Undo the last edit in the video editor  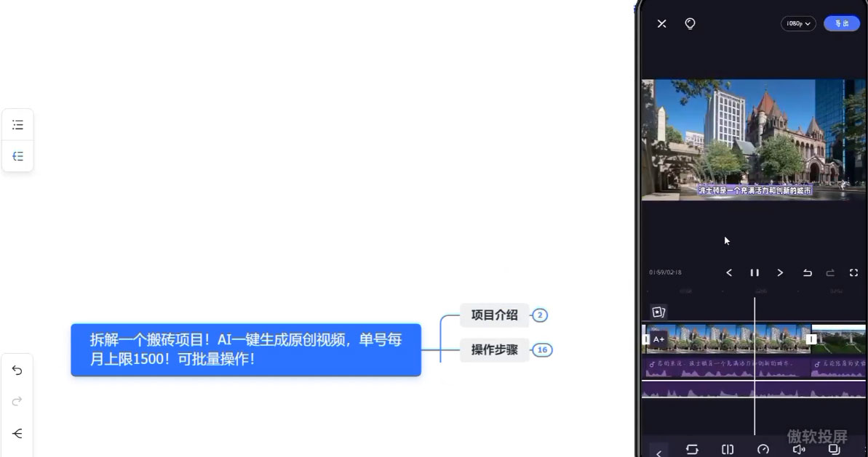point(807,272)
